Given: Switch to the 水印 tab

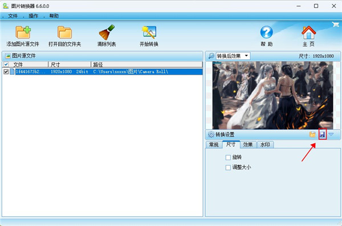Looking at the screenshot, I should (x=265, y=144).
